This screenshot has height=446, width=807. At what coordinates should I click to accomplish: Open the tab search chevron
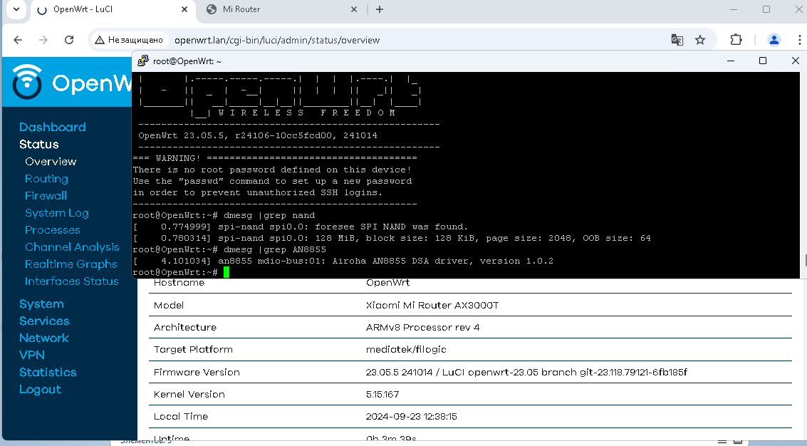point(16,9)
